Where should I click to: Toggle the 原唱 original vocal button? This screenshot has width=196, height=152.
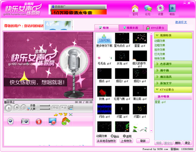[x=55, y=107]
